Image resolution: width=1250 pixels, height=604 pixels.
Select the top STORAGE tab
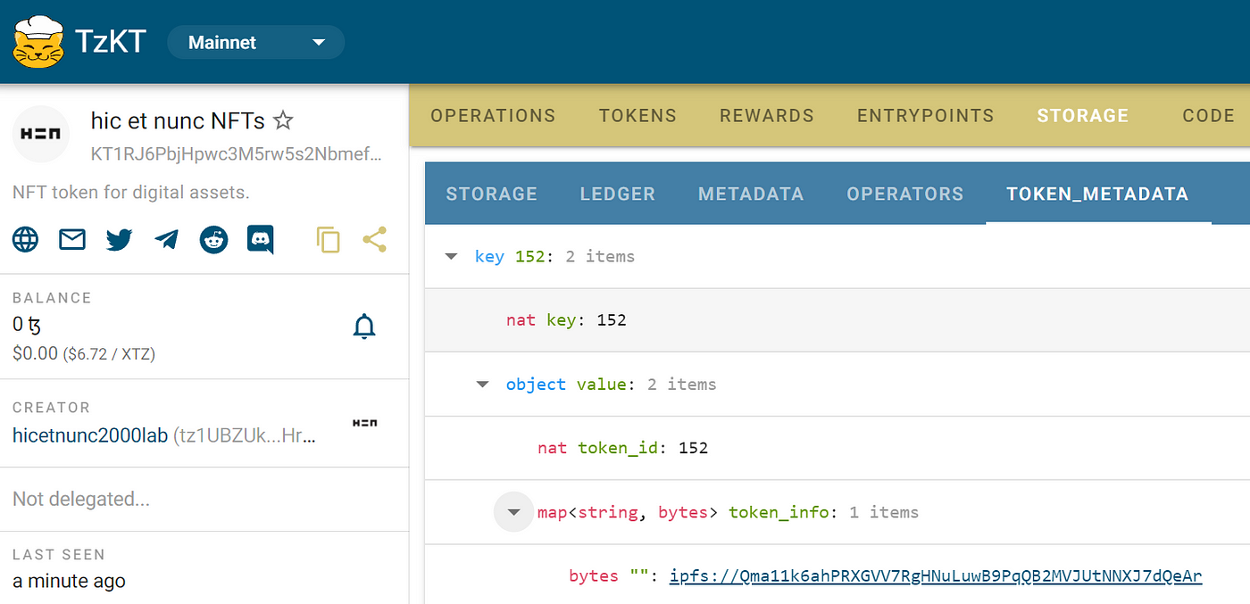click(x=1083, y=116)
